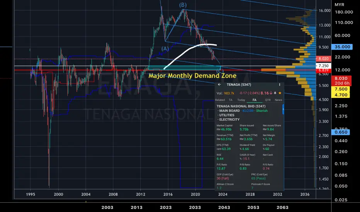Select the yellow 4.700 price label
Image resolution: width=360 pixels, height=212 pixels.
[341, 95]
